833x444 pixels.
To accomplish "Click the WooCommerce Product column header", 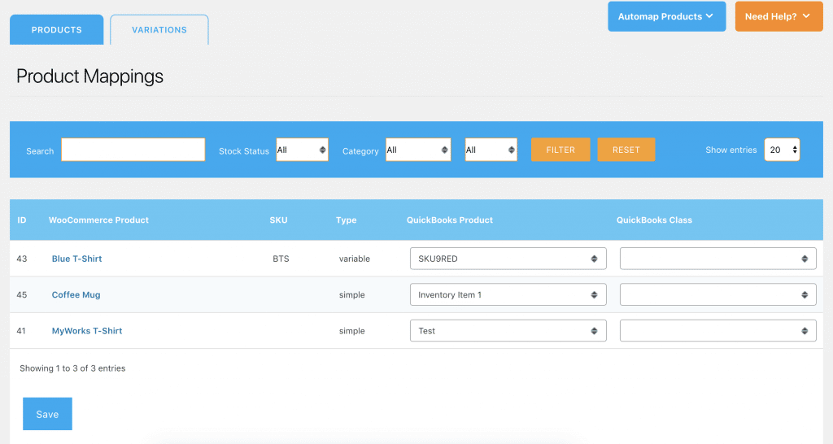I will (x=98, y=220).
